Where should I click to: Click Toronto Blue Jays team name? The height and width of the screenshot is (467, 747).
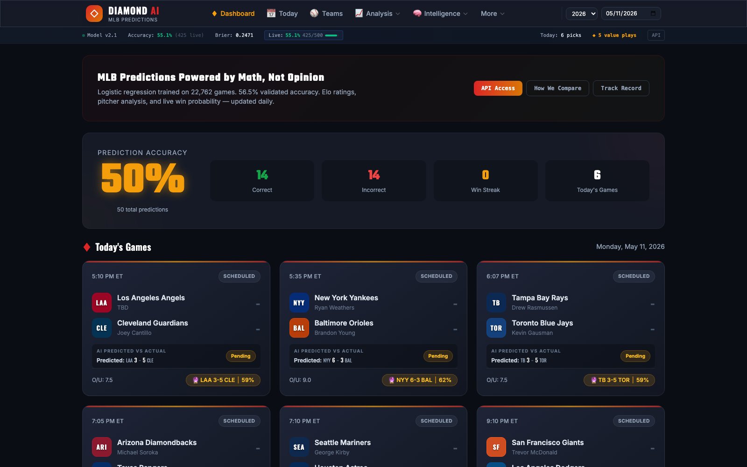tap(543, 323)
